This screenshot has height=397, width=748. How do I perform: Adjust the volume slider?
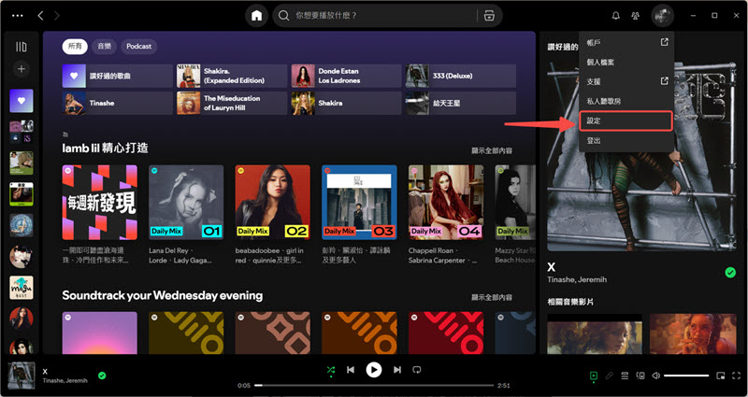686,376
